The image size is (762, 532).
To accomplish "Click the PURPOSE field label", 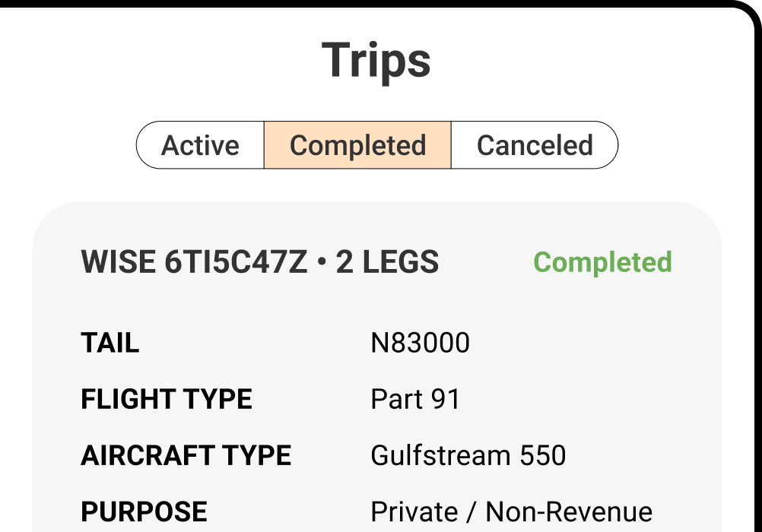I will (144, 512).
